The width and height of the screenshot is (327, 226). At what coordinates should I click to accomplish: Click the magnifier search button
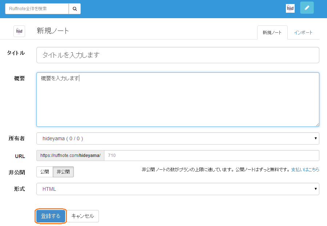click(75, 9)
